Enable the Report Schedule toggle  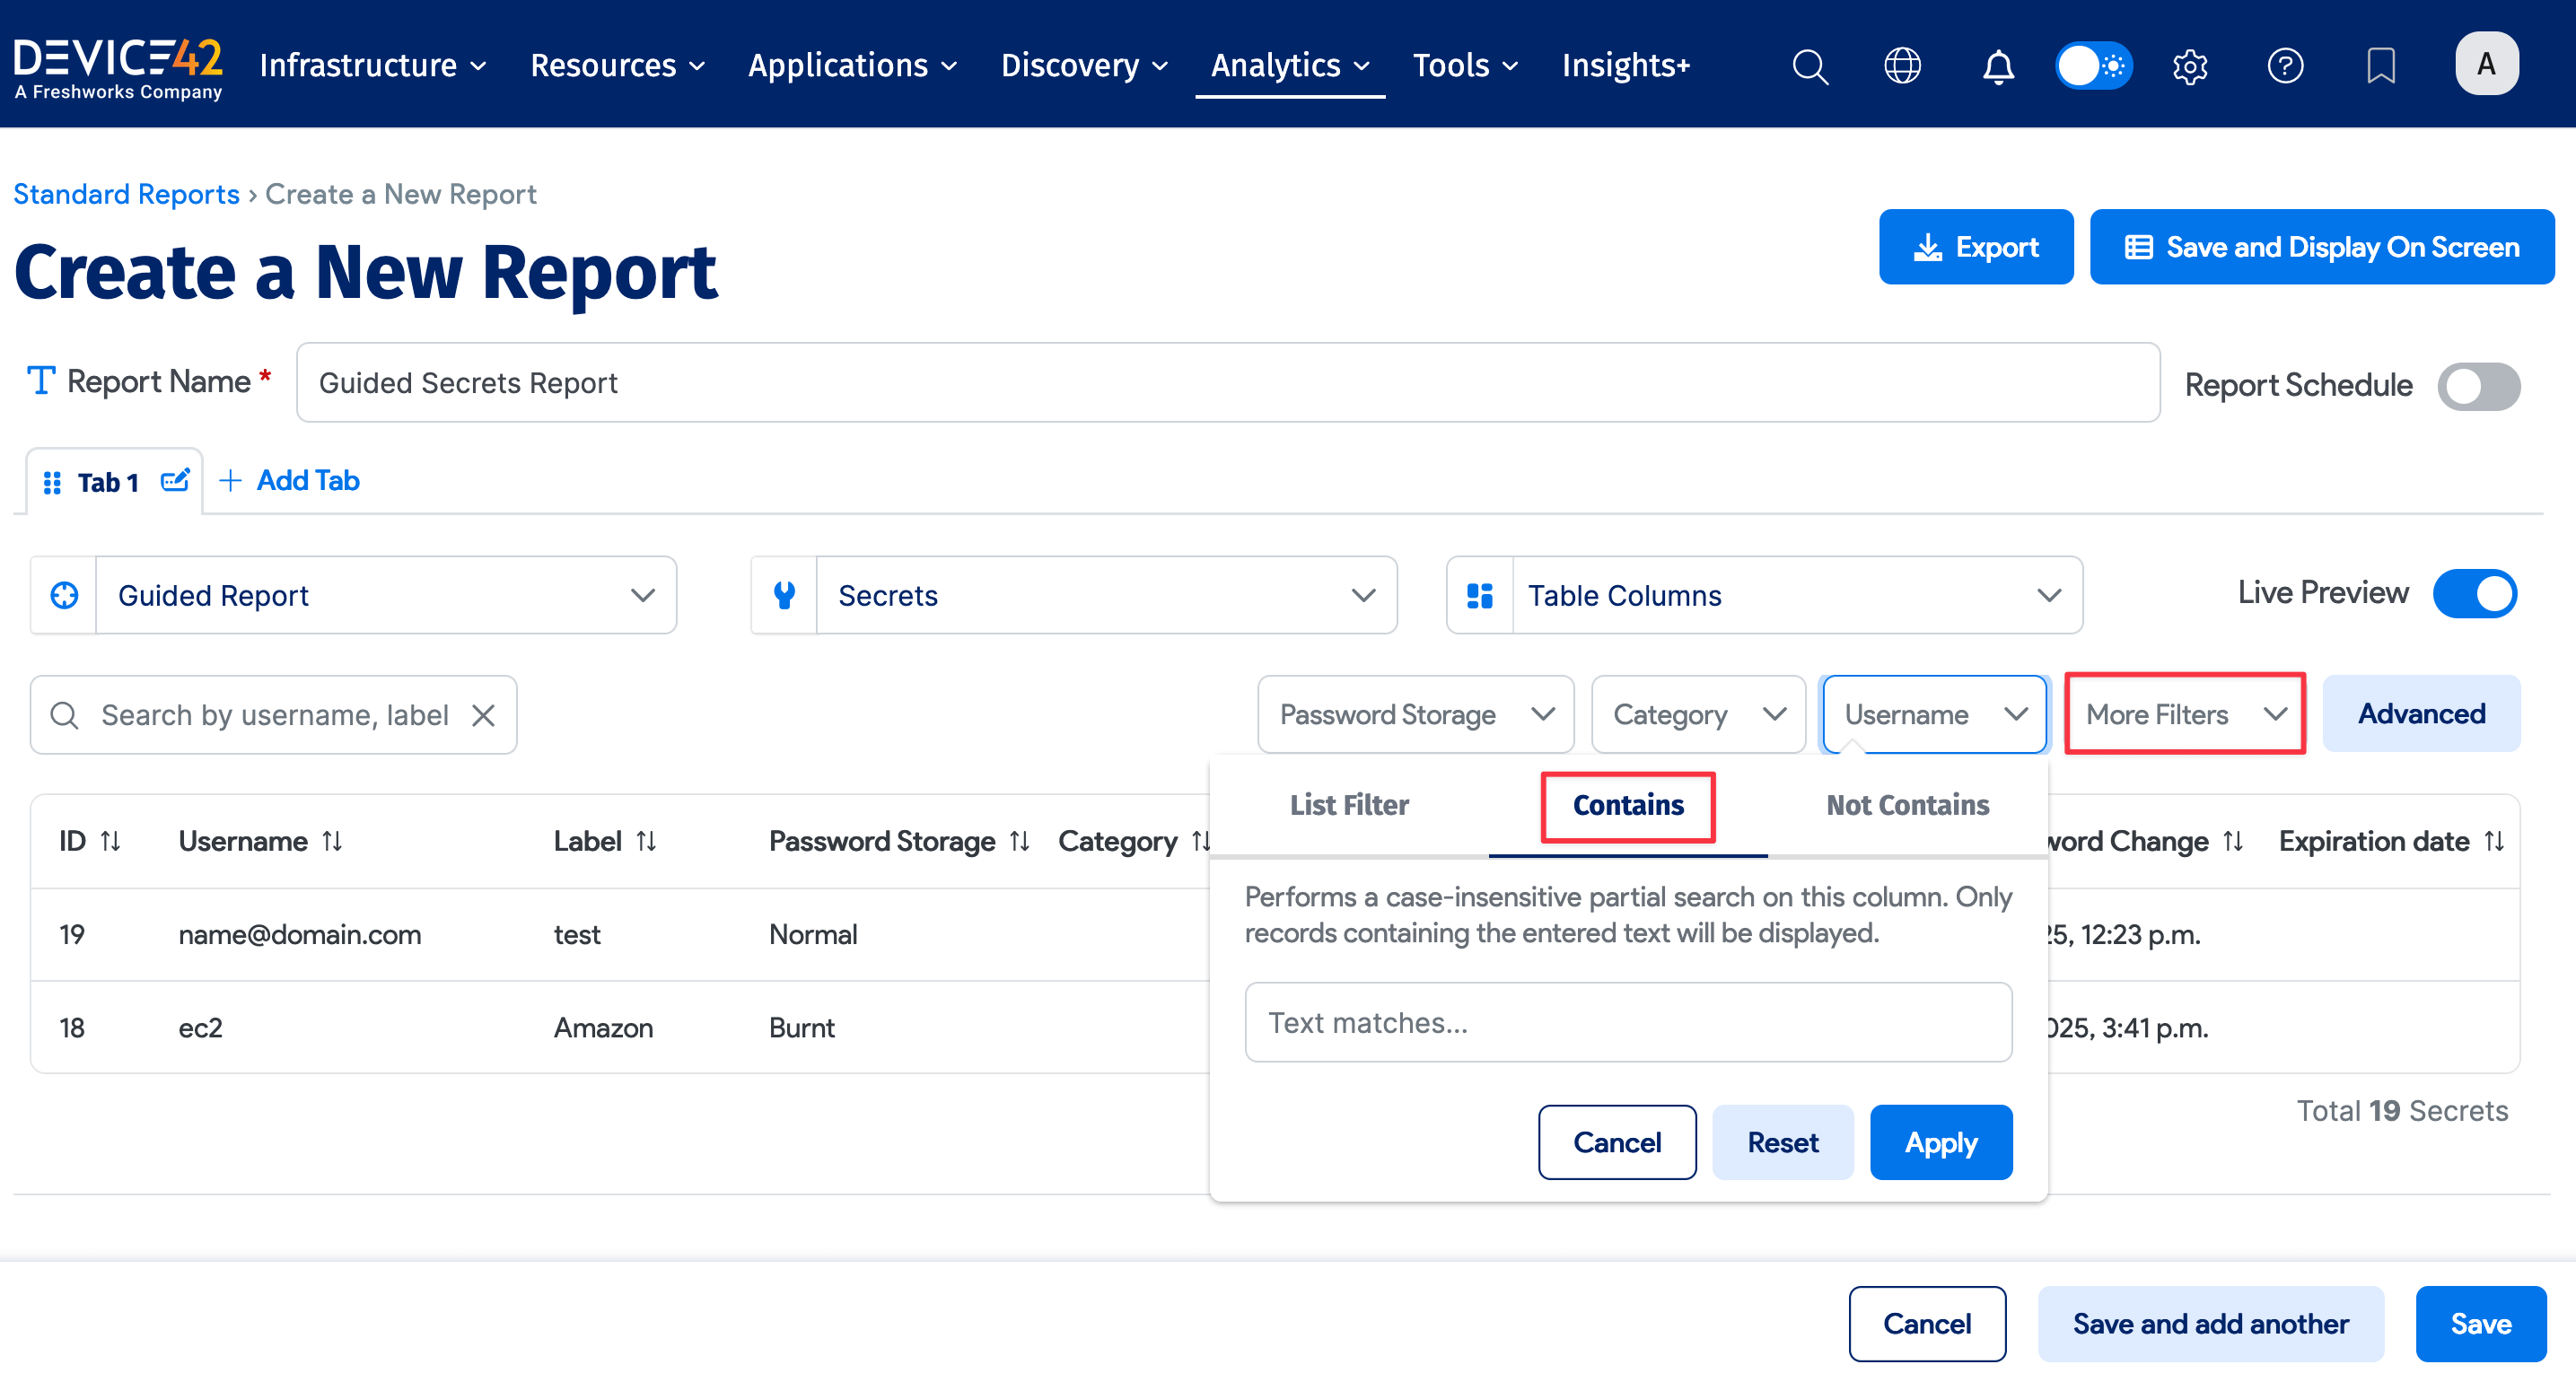click(x=2478, y=386)
